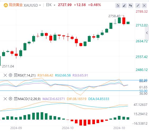Open the candlestick style icon
This screenshot has height=131, width=149.
click(x=131, y=6)
